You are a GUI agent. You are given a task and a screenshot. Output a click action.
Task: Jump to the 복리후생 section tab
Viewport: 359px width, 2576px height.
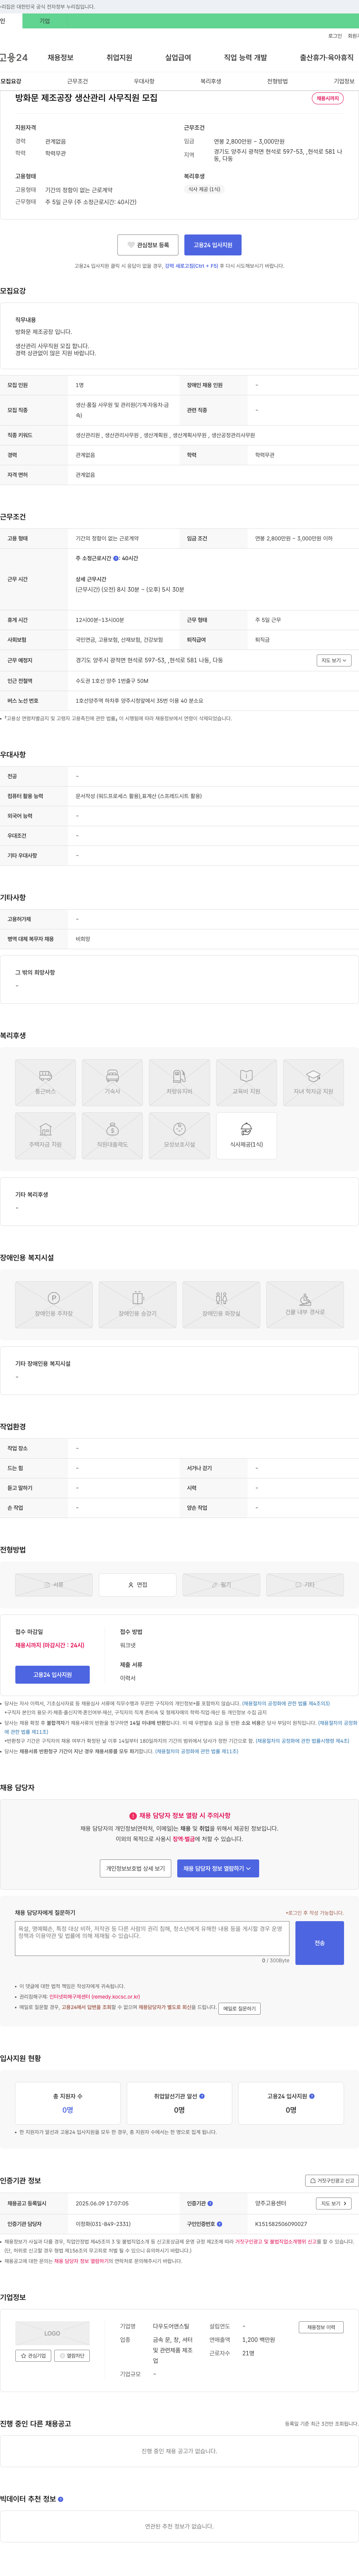pyautogui.click(x=210, y=81)
